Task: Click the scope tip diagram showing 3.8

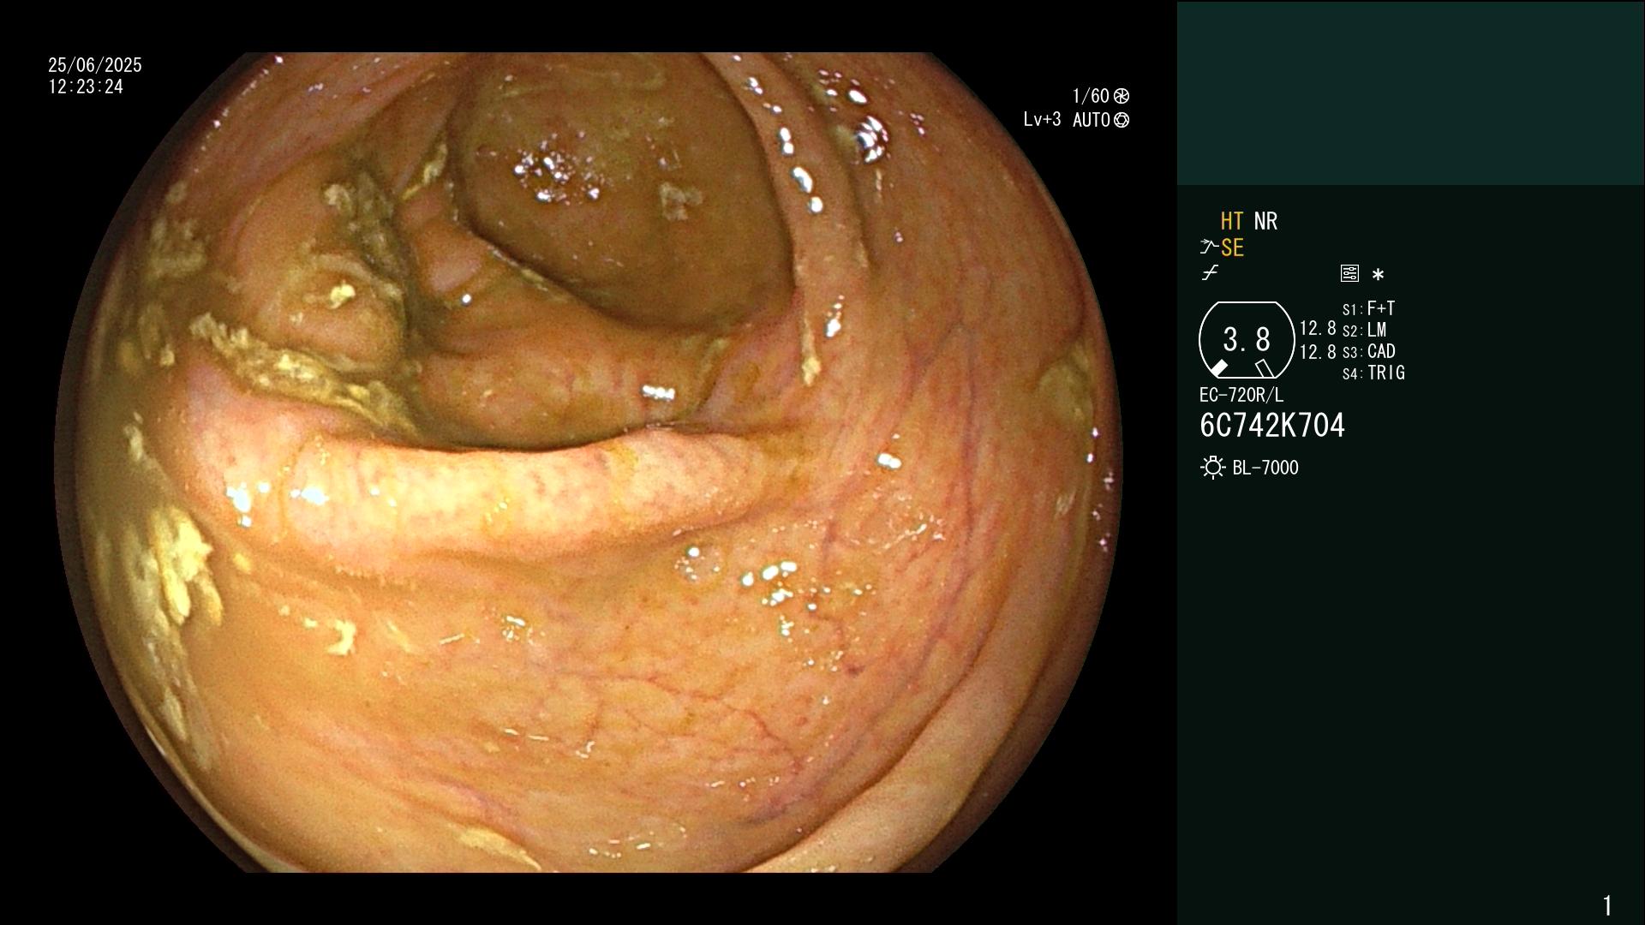Action: [1247, 340]
